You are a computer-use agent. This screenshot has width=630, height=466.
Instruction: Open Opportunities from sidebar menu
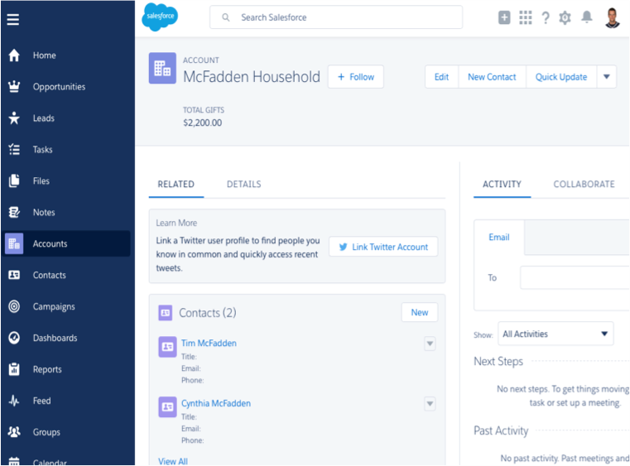tap(59, 86)
